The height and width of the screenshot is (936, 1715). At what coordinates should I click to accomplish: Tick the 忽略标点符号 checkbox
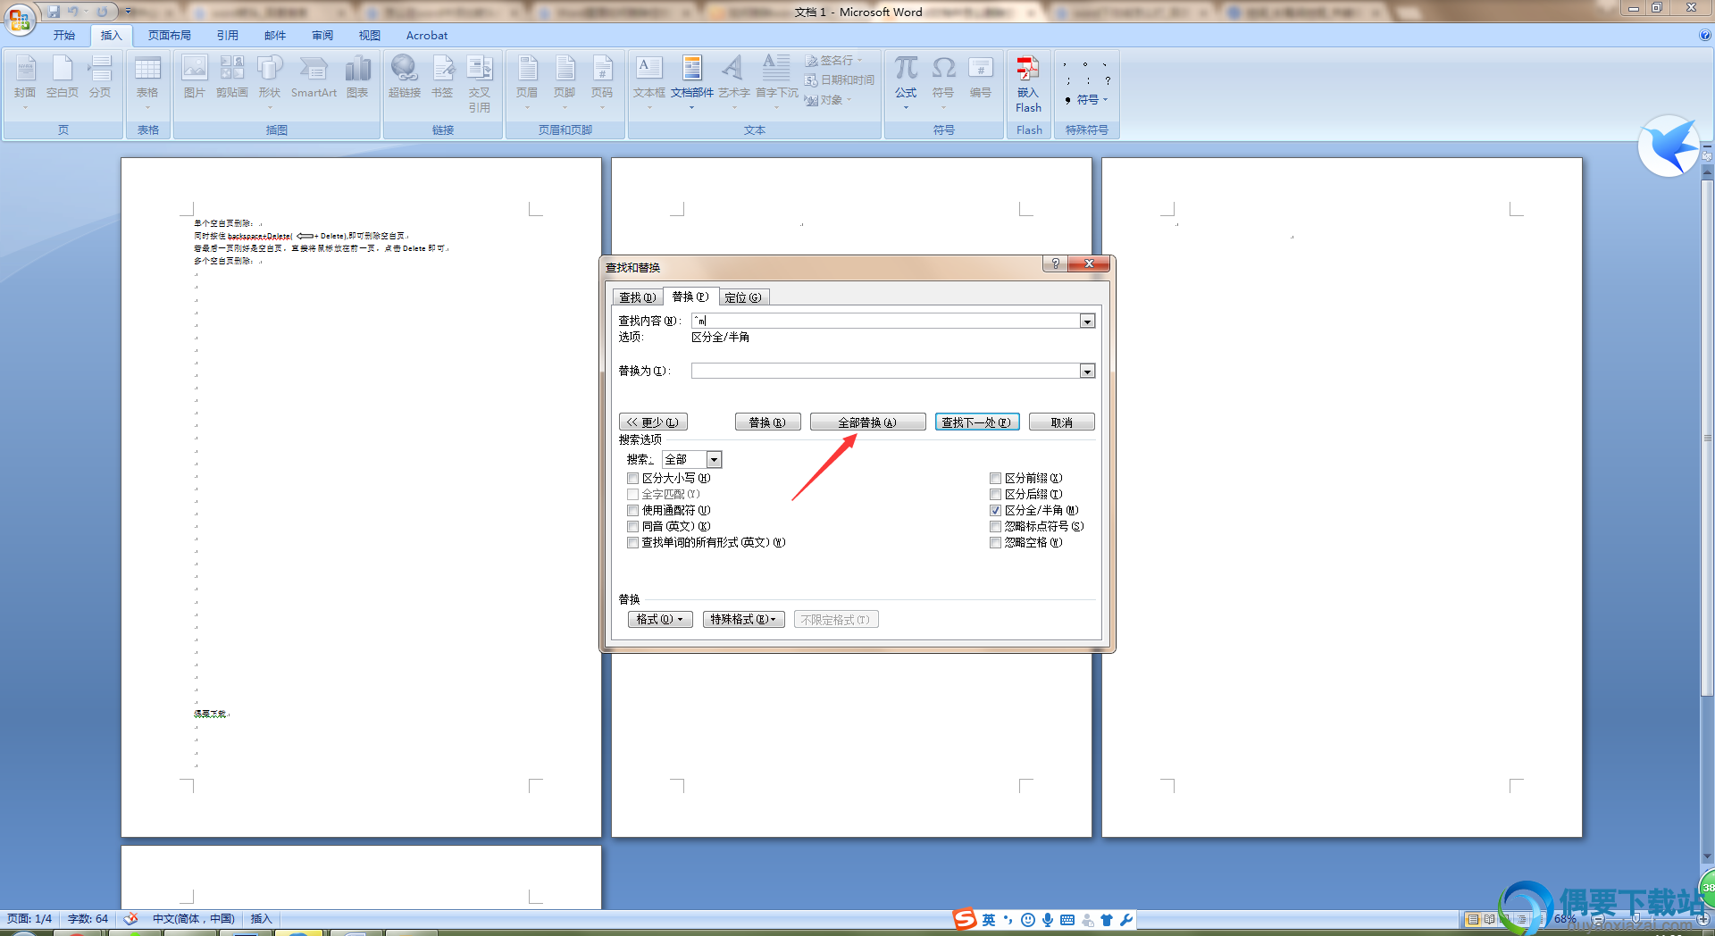pyautogui.click(x=995, y=527)
